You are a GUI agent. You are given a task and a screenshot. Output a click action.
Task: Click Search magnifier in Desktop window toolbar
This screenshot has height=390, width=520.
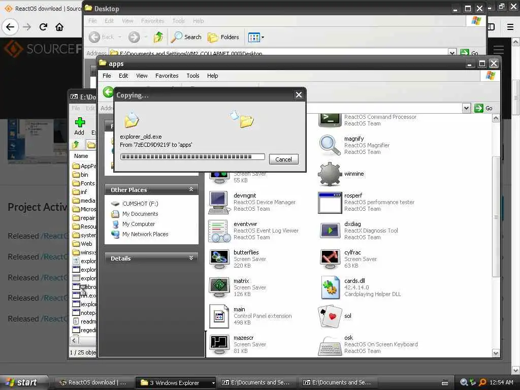186,37
